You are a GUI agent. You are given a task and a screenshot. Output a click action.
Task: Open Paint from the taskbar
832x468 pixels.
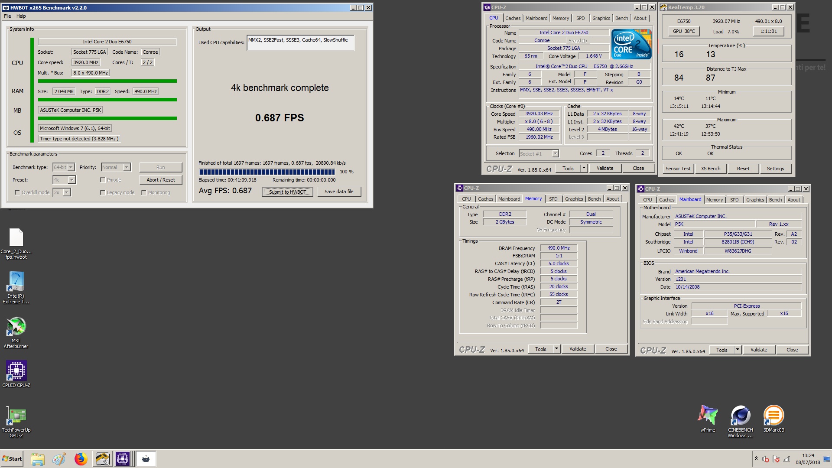[x=59, y=459]
